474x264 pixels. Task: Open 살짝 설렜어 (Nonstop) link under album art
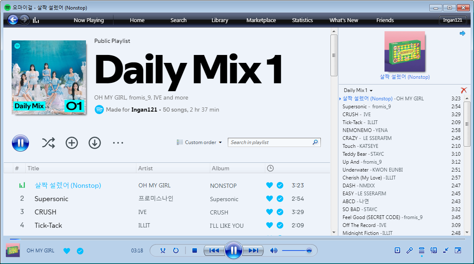[404, 77]
